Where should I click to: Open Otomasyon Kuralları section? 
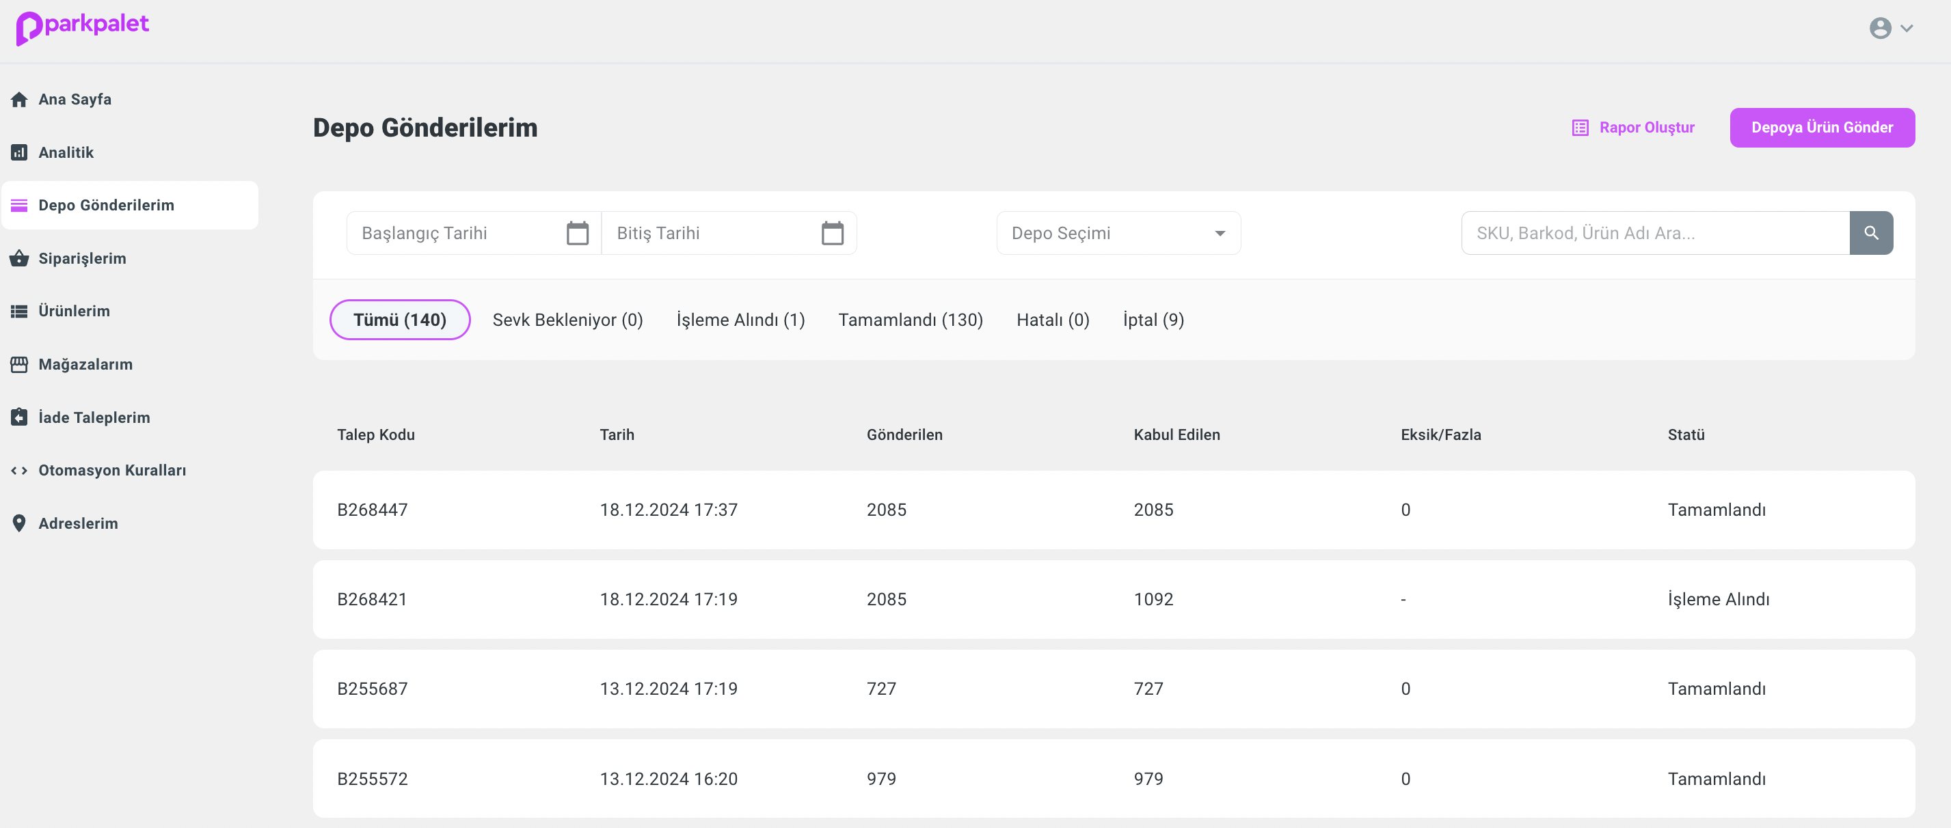pos(112,470)
